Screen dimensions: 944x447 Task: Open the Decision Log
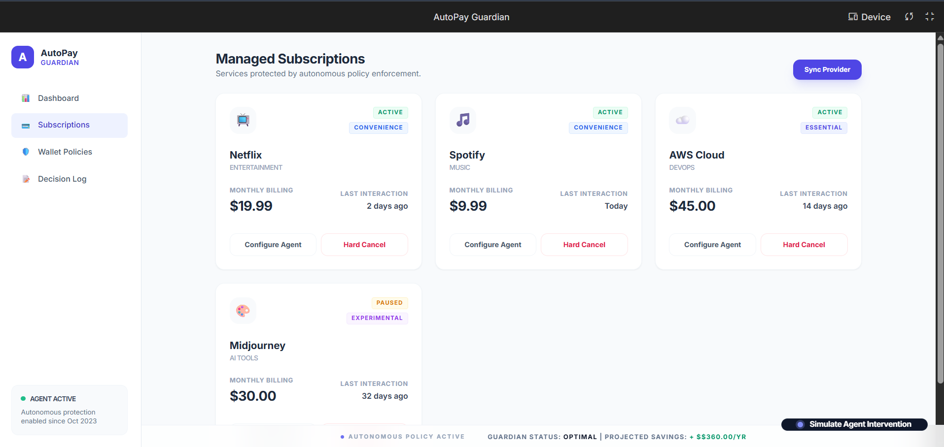click(x=70, y=179)
